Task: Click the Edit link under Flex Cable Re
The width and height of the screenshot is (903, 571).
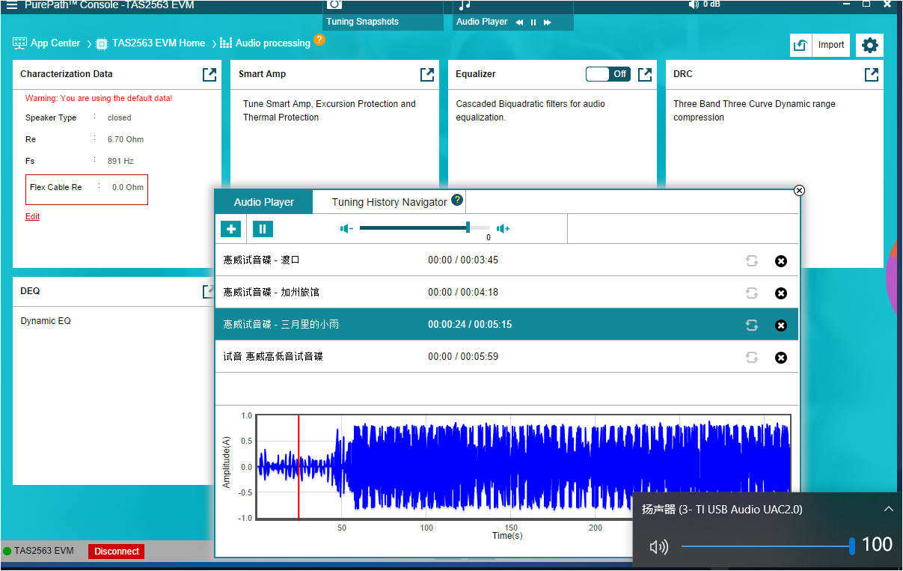Action: click(32, 217)
